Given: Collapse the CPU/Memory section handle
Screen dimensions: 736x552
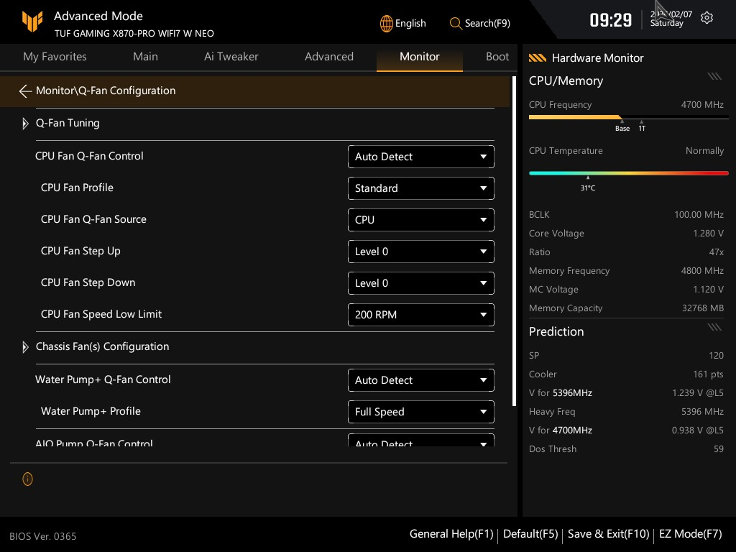Looking at the screenshot, I should tap(714, 76).
